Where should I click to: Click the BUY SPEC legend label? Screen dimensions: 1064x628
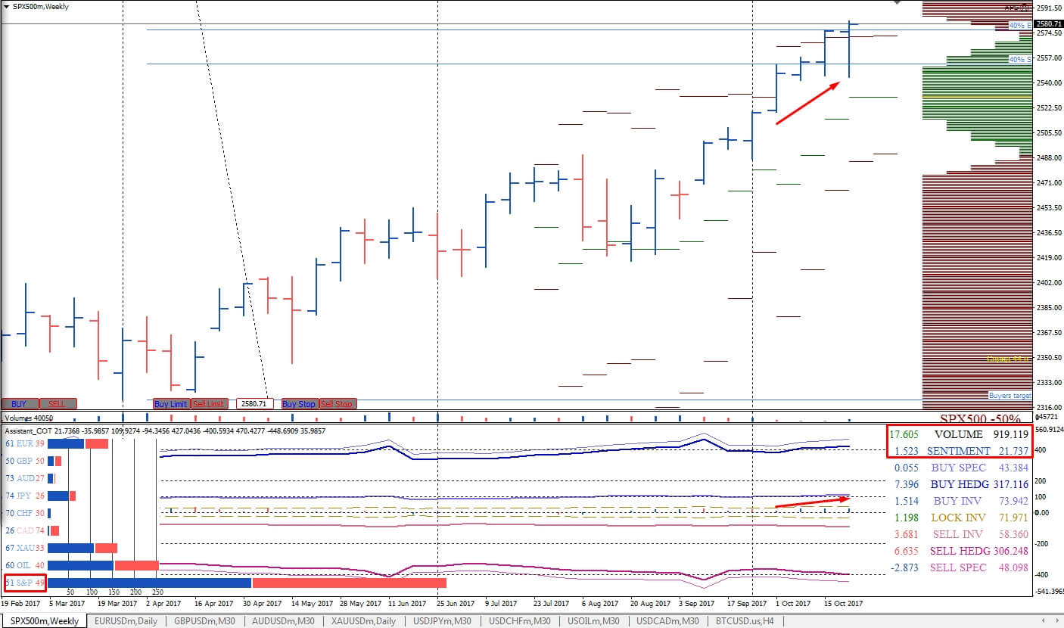[x=959, y=468]
